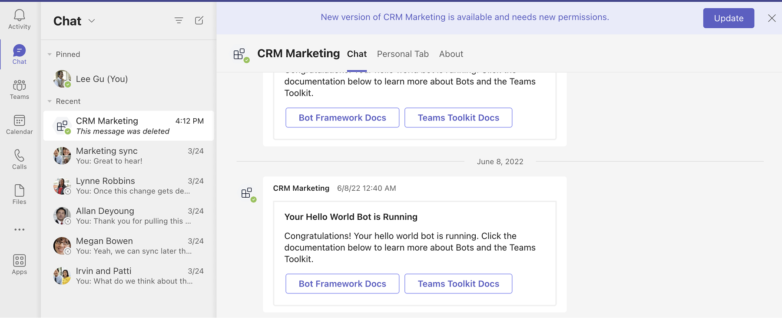Start a new chat with compose icon
This screenshot has height=319, width=782.
click(x=199, y=20)
